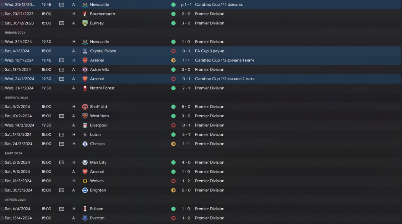Click the TV broadcast icon on the Luton row
This screenshot has height=224, width=402.
62,134
